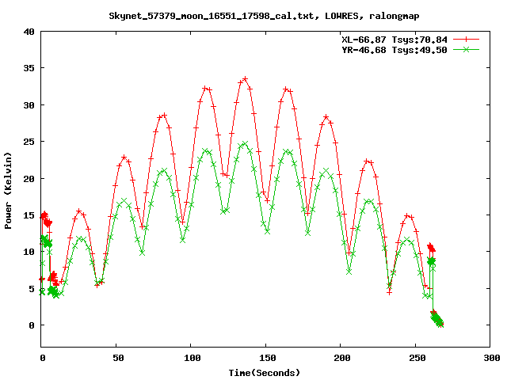
Task: Click the red legend line sample
Action: pos(466,40)
